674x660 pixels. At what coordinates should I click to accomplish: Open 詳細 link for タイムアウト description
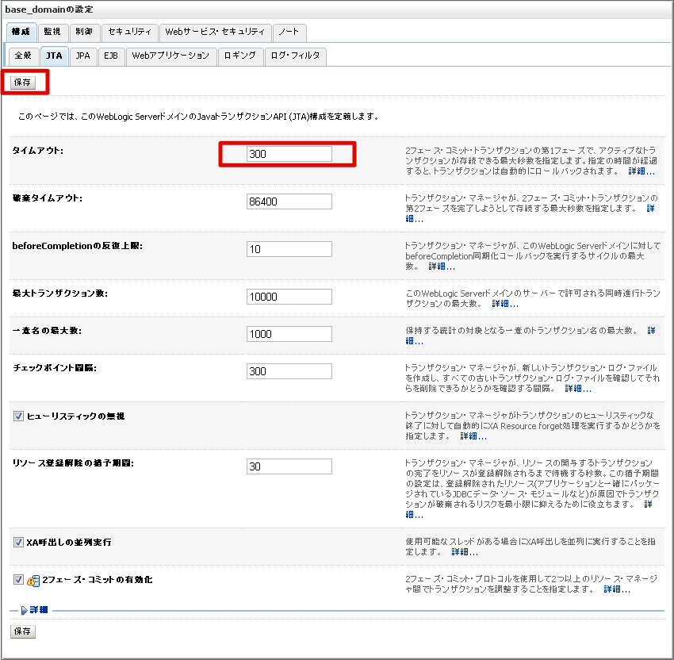641,171
